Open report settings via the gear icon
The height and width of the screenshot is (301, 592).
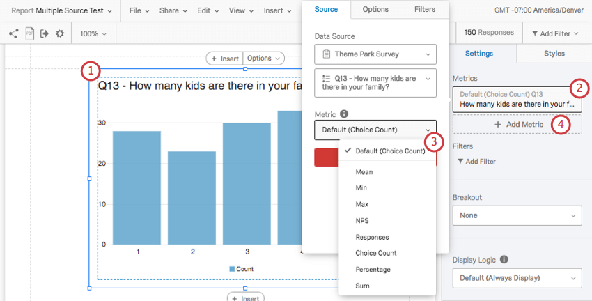[x=60, y=33]
